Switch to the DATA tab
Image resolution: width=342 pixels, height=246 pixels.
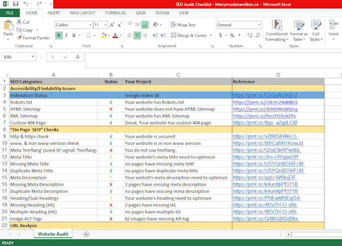click(141, 13)
